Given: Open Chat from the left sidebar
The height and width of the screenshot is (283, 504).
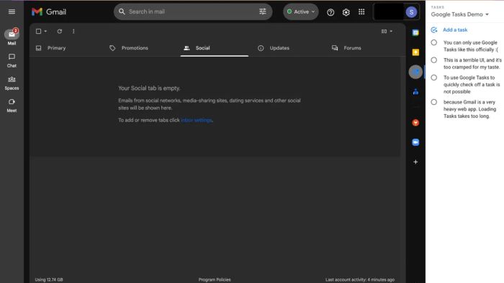Looking at the screenshot, I should (12, 60).
